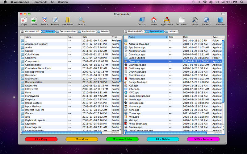The width and height of the screenshot is (247, 154).
Task: Select the Internet Plug-Ins folder
Action: pyautogui.click(x=70, y=110)
